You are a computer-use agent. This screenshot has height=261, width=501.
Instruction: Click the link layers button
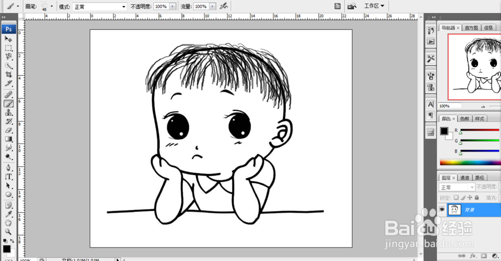[462, 255]
